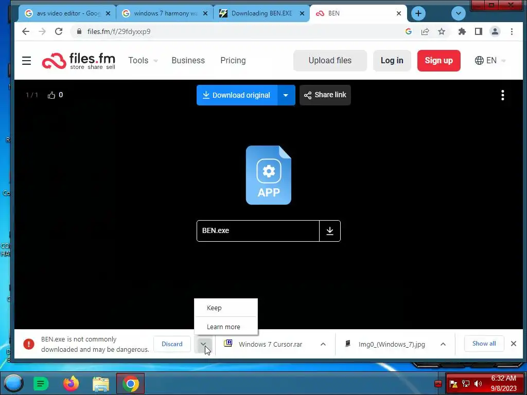Click the Upload files button

tap(330, 61)
